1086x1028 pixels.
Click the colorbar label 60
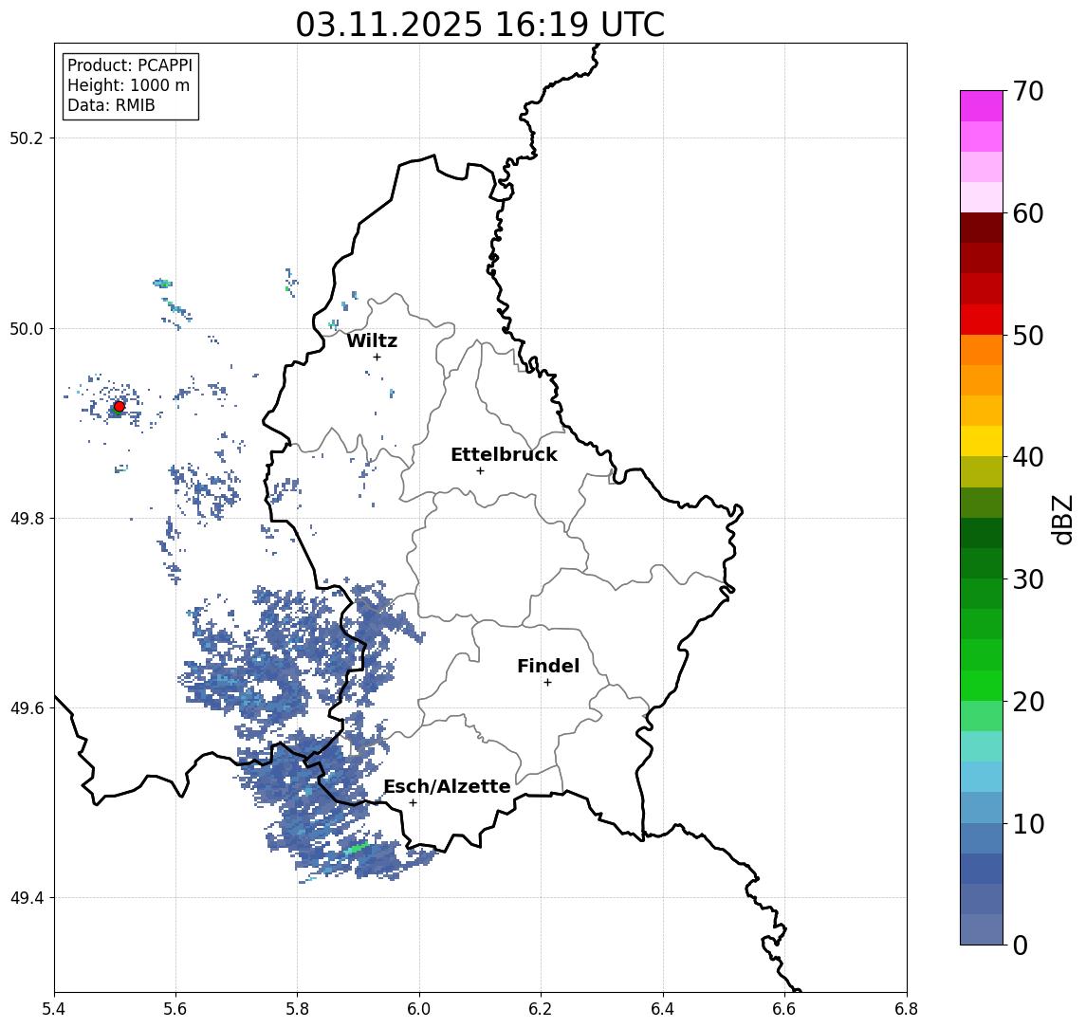(x=1027, y=213)
